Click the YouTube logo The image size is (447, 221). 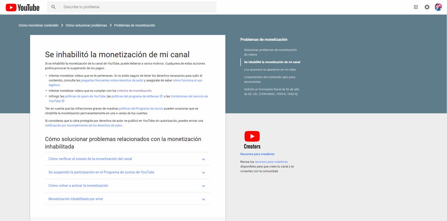[x=23, y=7]
